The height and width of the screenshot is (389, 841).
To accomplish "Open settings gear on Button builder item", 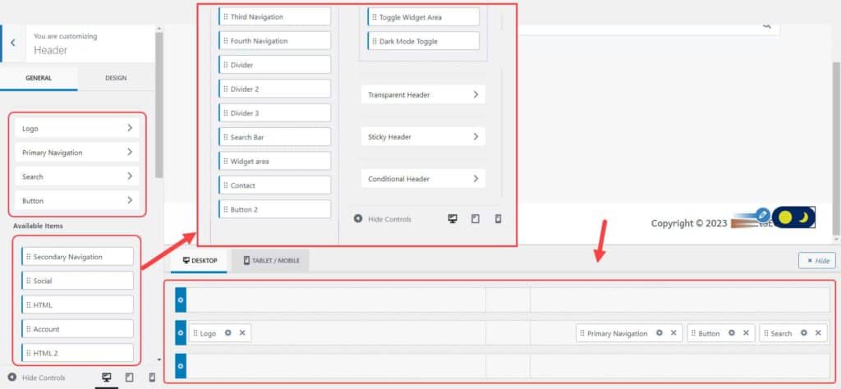I will [732, 332].
